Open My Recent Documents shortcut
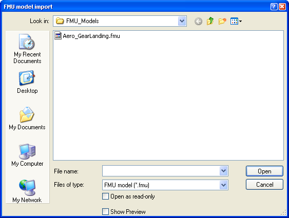 (x=27, y=49)
